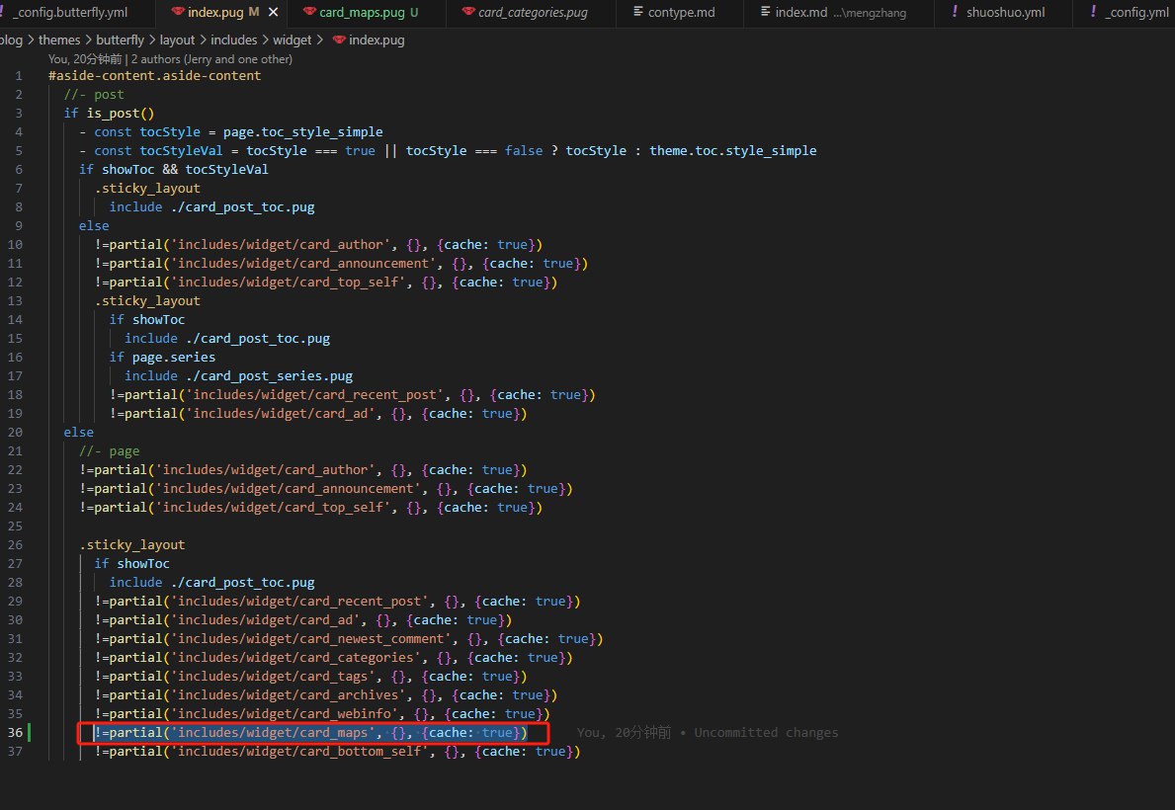Click the pug icon on card_categories.pug tab
Viewport: 1175px width, 810px height.
pos(466,13)
